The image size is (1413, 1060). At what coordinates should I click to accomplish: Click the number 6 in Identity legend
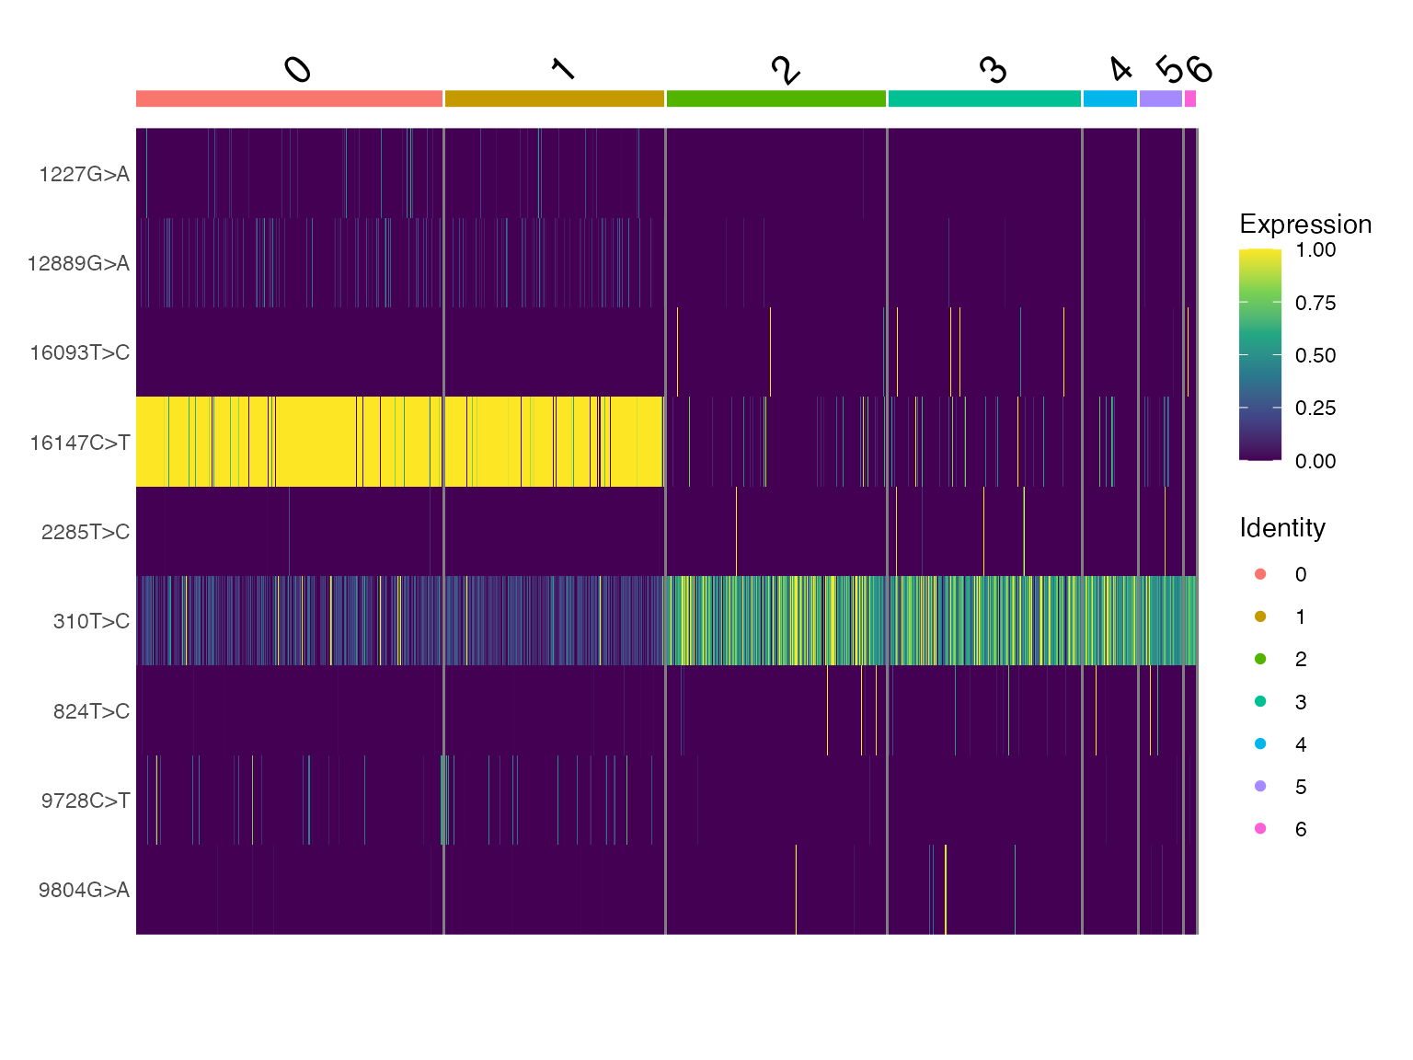pyautogui.click(x=1301, y=830)
